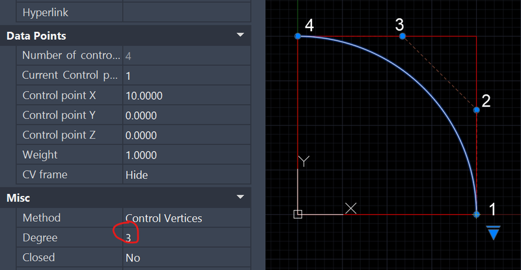Select control vertex grip at point 1
This screenshot has width=521, height=270.
[x=477, y=215]
